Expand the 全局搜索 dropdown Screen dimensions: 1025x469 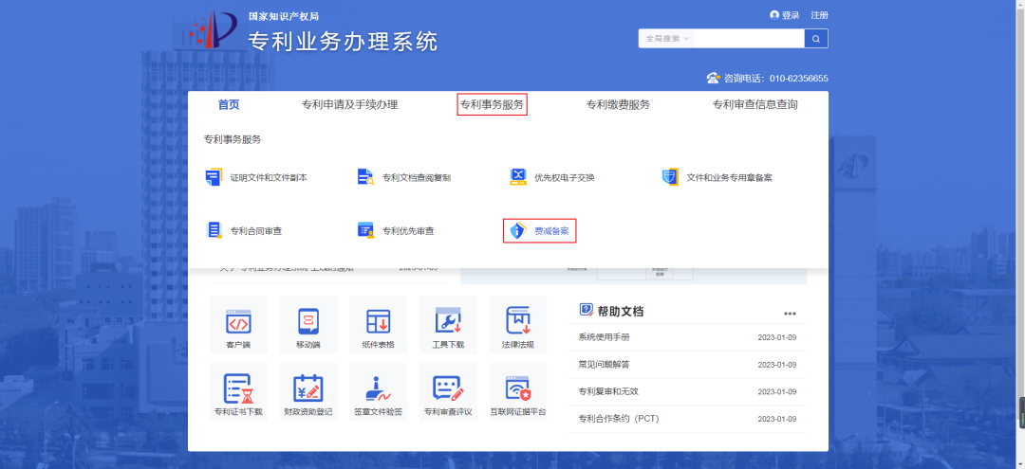(667, 39)
